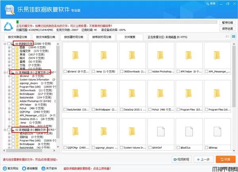
Task: Select APK helper (6个文件) tree row
Action: coord(33,105)
